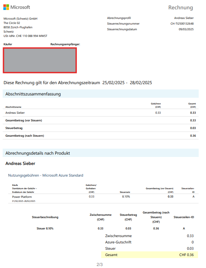The image size is (206, 268).
Task: Click the 0.33 value beside summary 'Gesamtbetrag (vor Steuern)'
Action: (x=193, y=120)
